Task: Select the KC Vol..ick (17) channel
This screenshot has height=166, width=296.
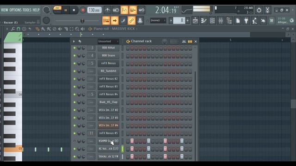Action: pos(108,148)
